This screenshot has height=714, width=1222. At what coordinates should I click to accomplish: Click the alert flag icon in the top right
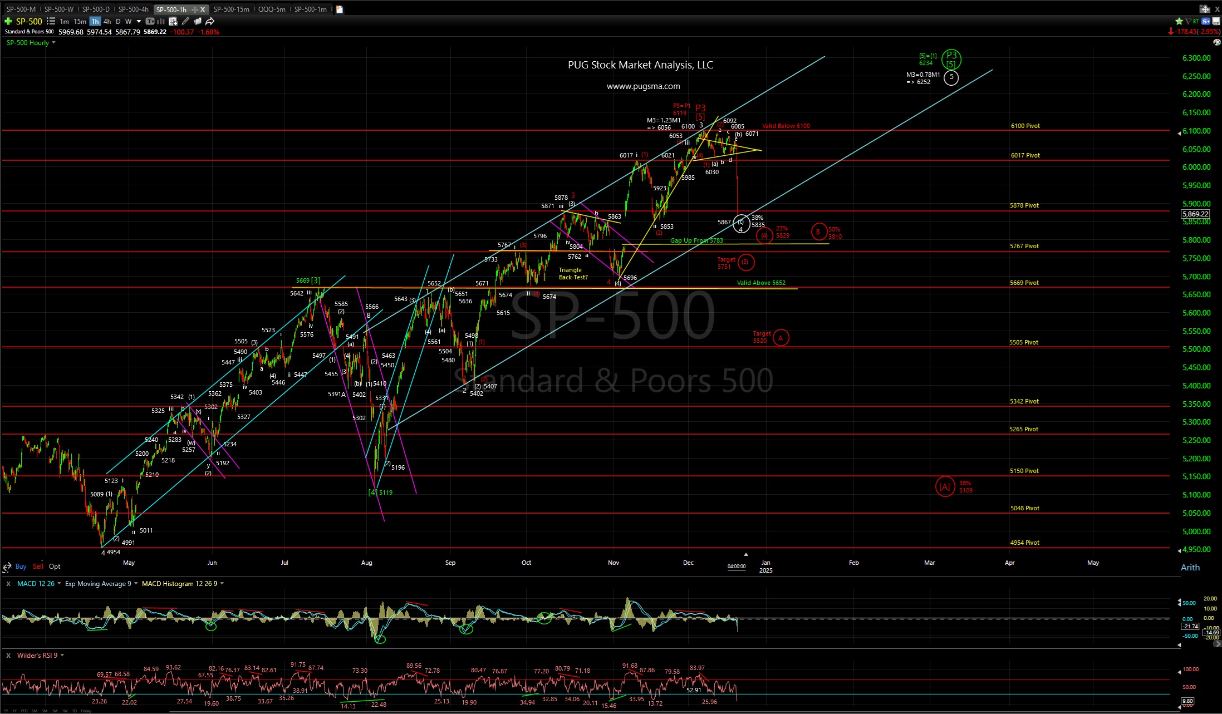click(1189, 21)
